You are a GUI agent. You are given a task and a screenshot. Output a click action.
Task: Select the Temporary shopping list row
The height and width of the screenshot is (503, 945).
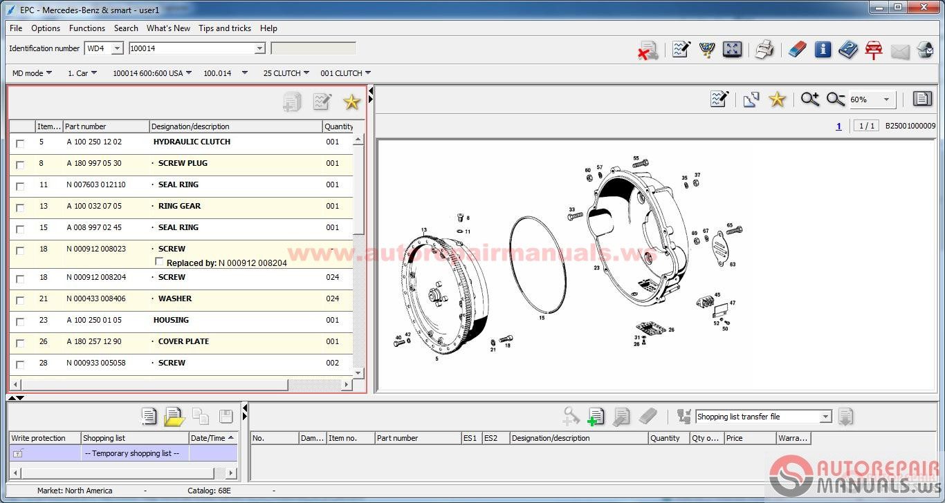point(124,453)
